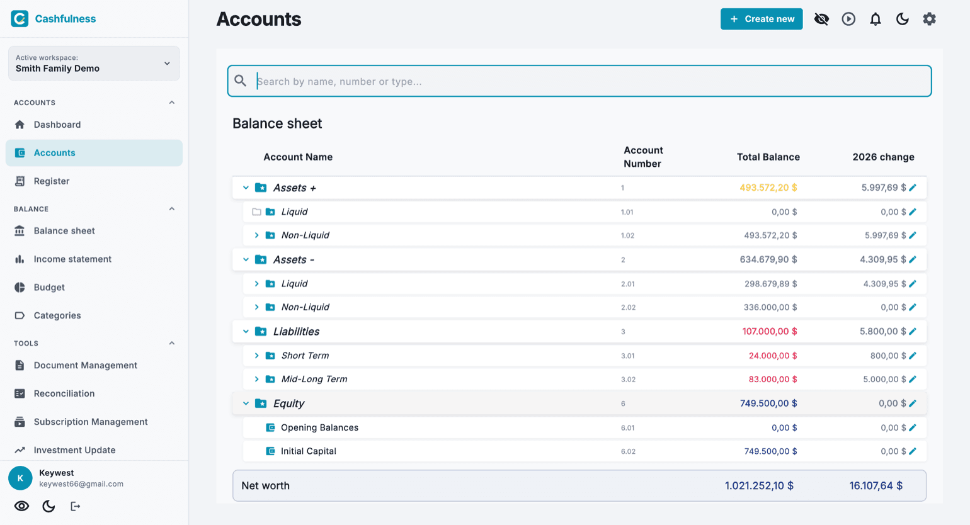Open Reconciliation tool
Viewport: 970px width, 525px height.
[x=94, y=393]
